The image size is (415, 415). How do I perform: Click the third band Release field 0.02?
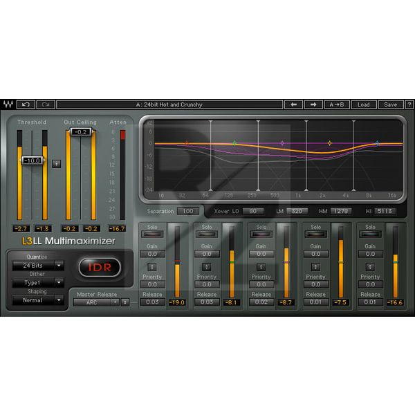click(x=261, y=302)
